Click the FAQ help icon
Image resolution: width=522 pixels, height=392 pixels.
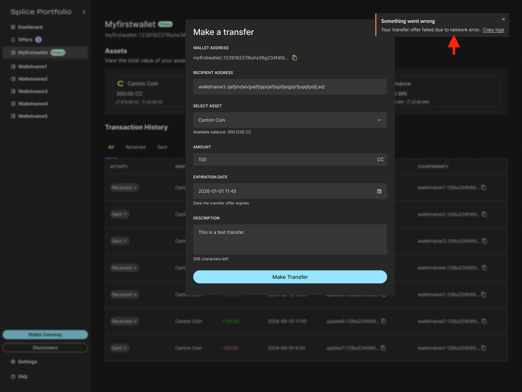click(13, 377)
